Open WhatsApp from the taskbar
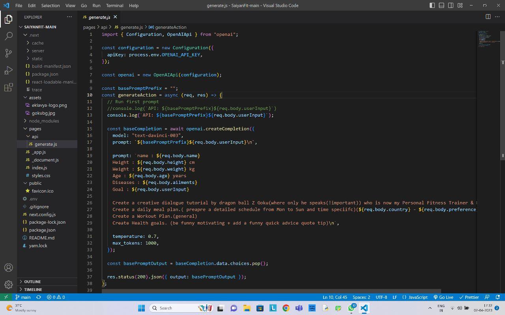The image size is (505, 315). tap(351, 308)
